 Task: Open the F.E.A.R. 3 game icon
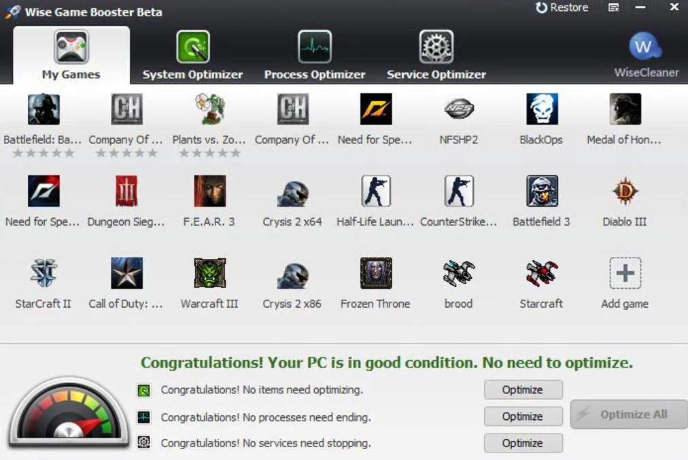pyautogui.click(x=210, y=191)
